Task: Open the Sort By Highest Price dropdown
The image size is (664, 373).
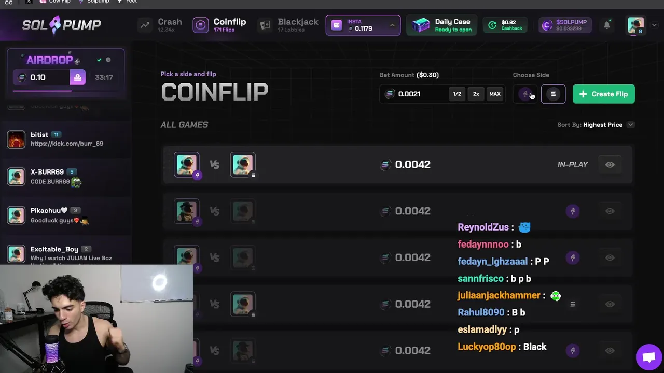Action: [596, 125]
